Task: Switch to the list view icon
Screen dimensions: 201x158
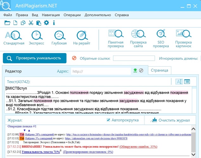Action: 187,82
